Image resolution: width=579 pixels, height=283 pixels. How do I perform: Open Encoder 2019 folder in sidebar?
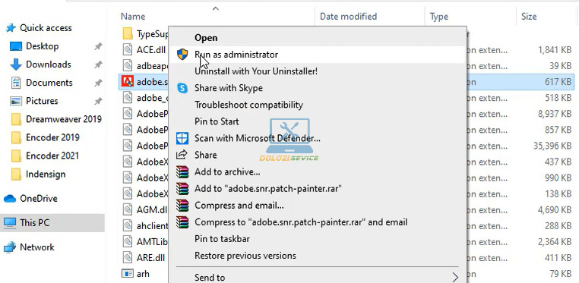[x=52, y=137]
